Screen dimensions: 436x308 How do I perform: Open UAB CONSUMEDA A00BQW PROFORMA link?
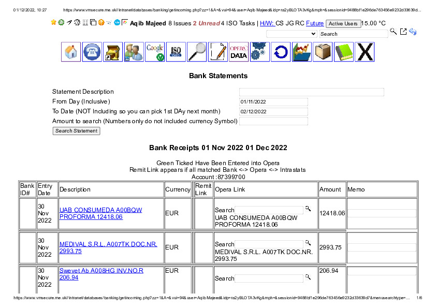click(x=100, y=213)
